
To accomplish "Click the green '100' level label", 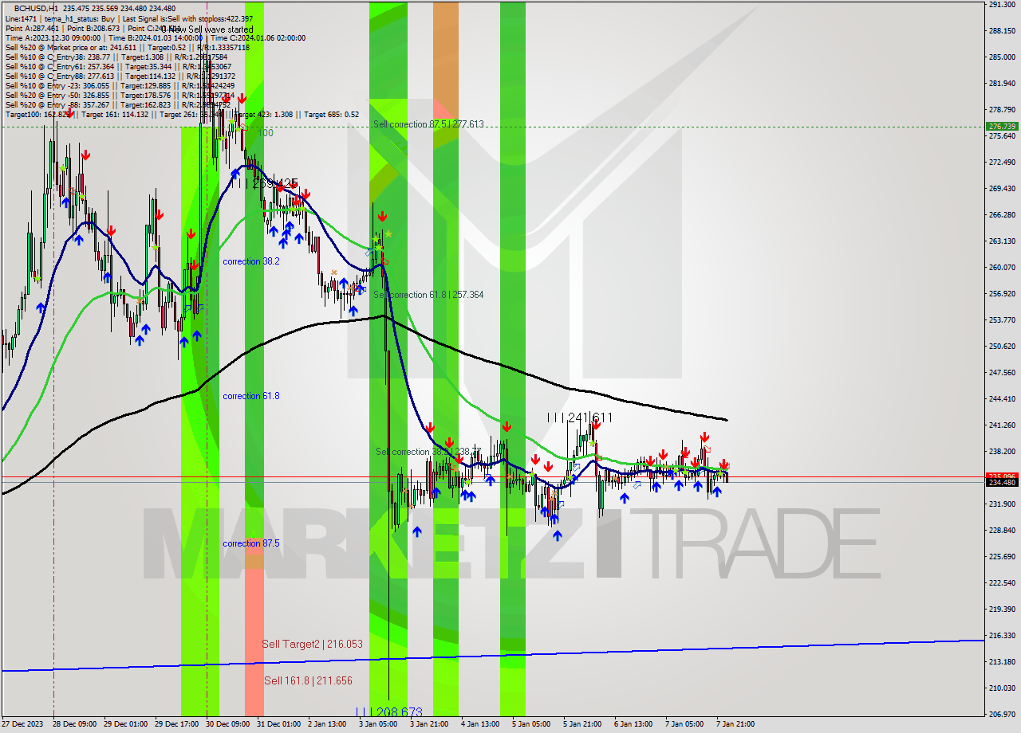I will [x=266, y=133].
